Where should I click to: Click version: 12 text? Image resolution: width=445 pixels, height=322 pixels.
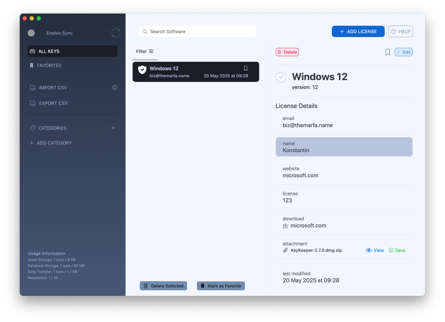pos(305,87)
